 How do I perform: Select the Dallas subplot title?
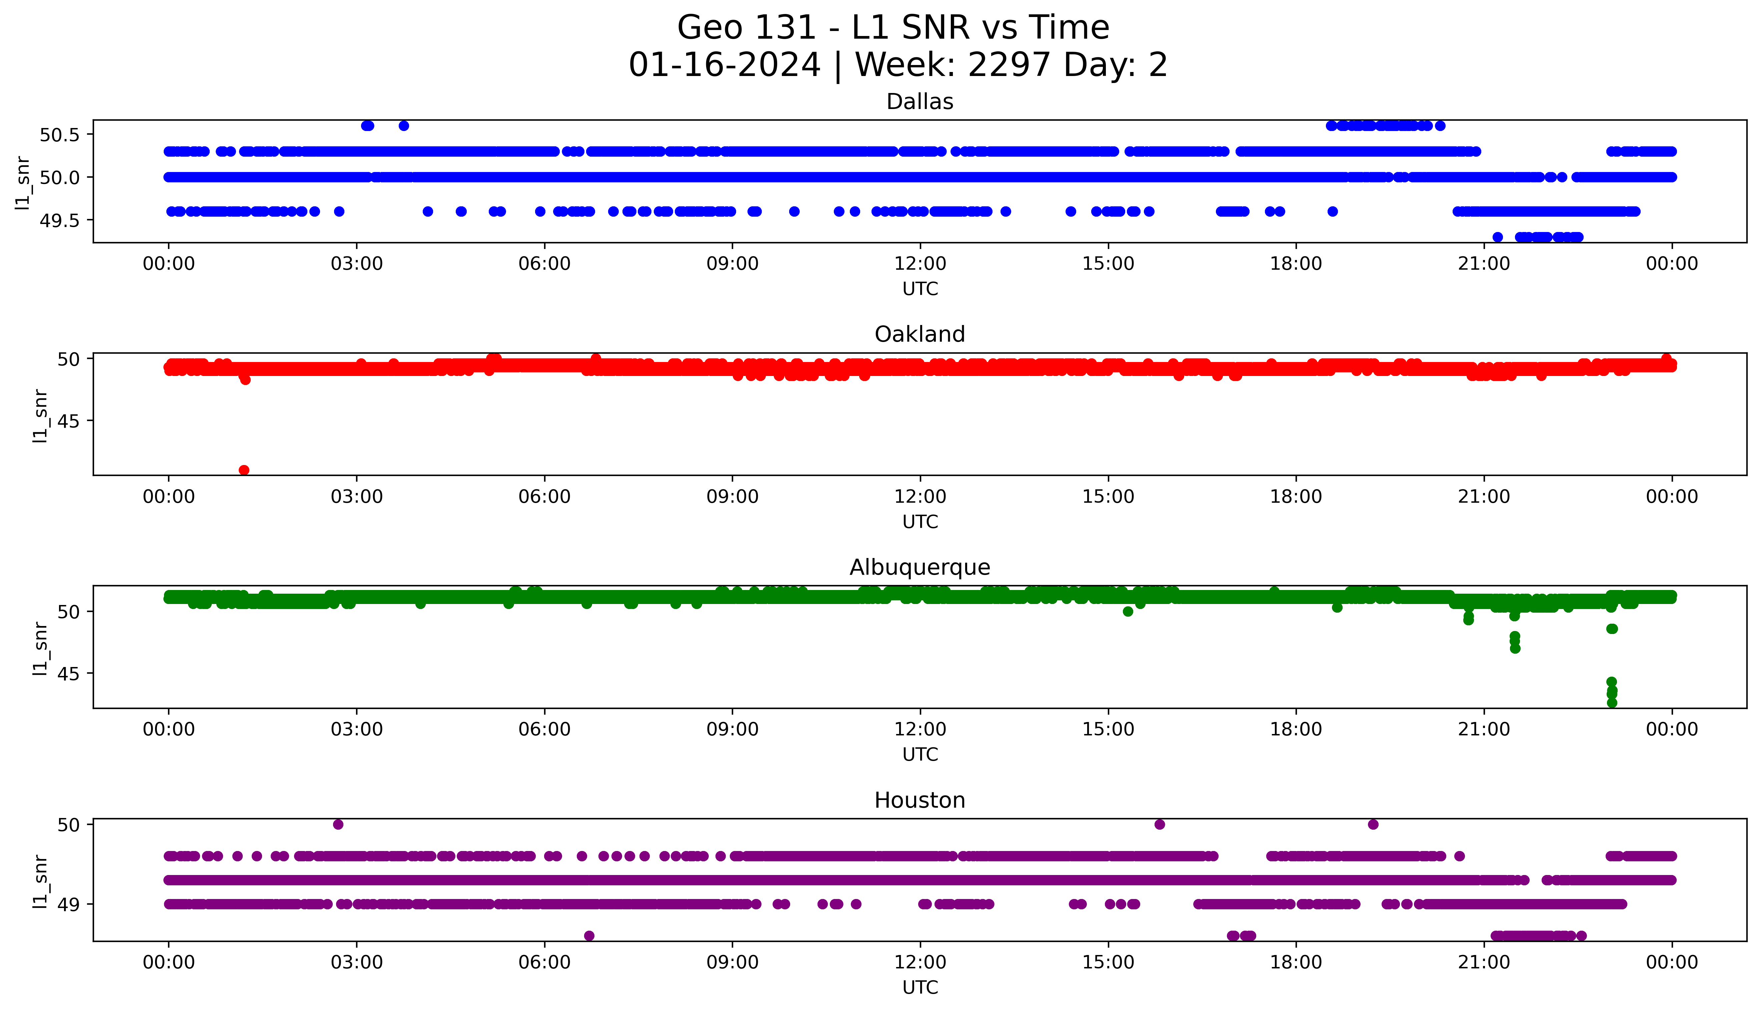coord(920,102)
